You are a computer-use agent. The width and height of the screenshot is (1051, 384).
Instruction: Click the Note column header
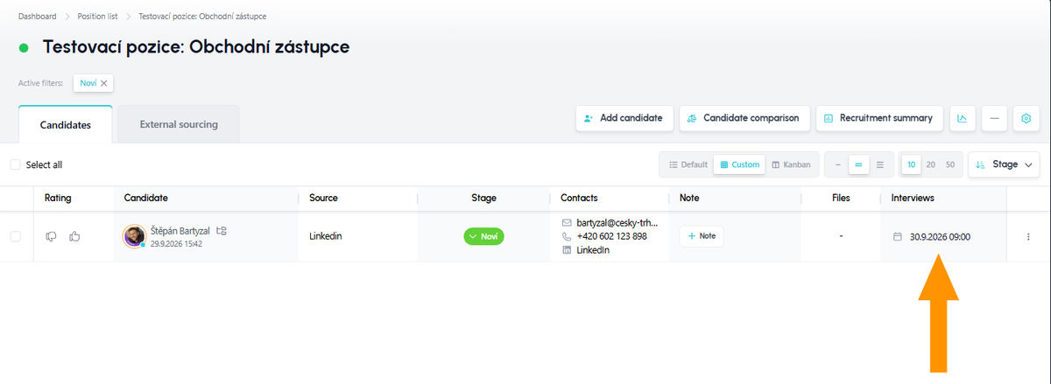[x=689, y=199]
